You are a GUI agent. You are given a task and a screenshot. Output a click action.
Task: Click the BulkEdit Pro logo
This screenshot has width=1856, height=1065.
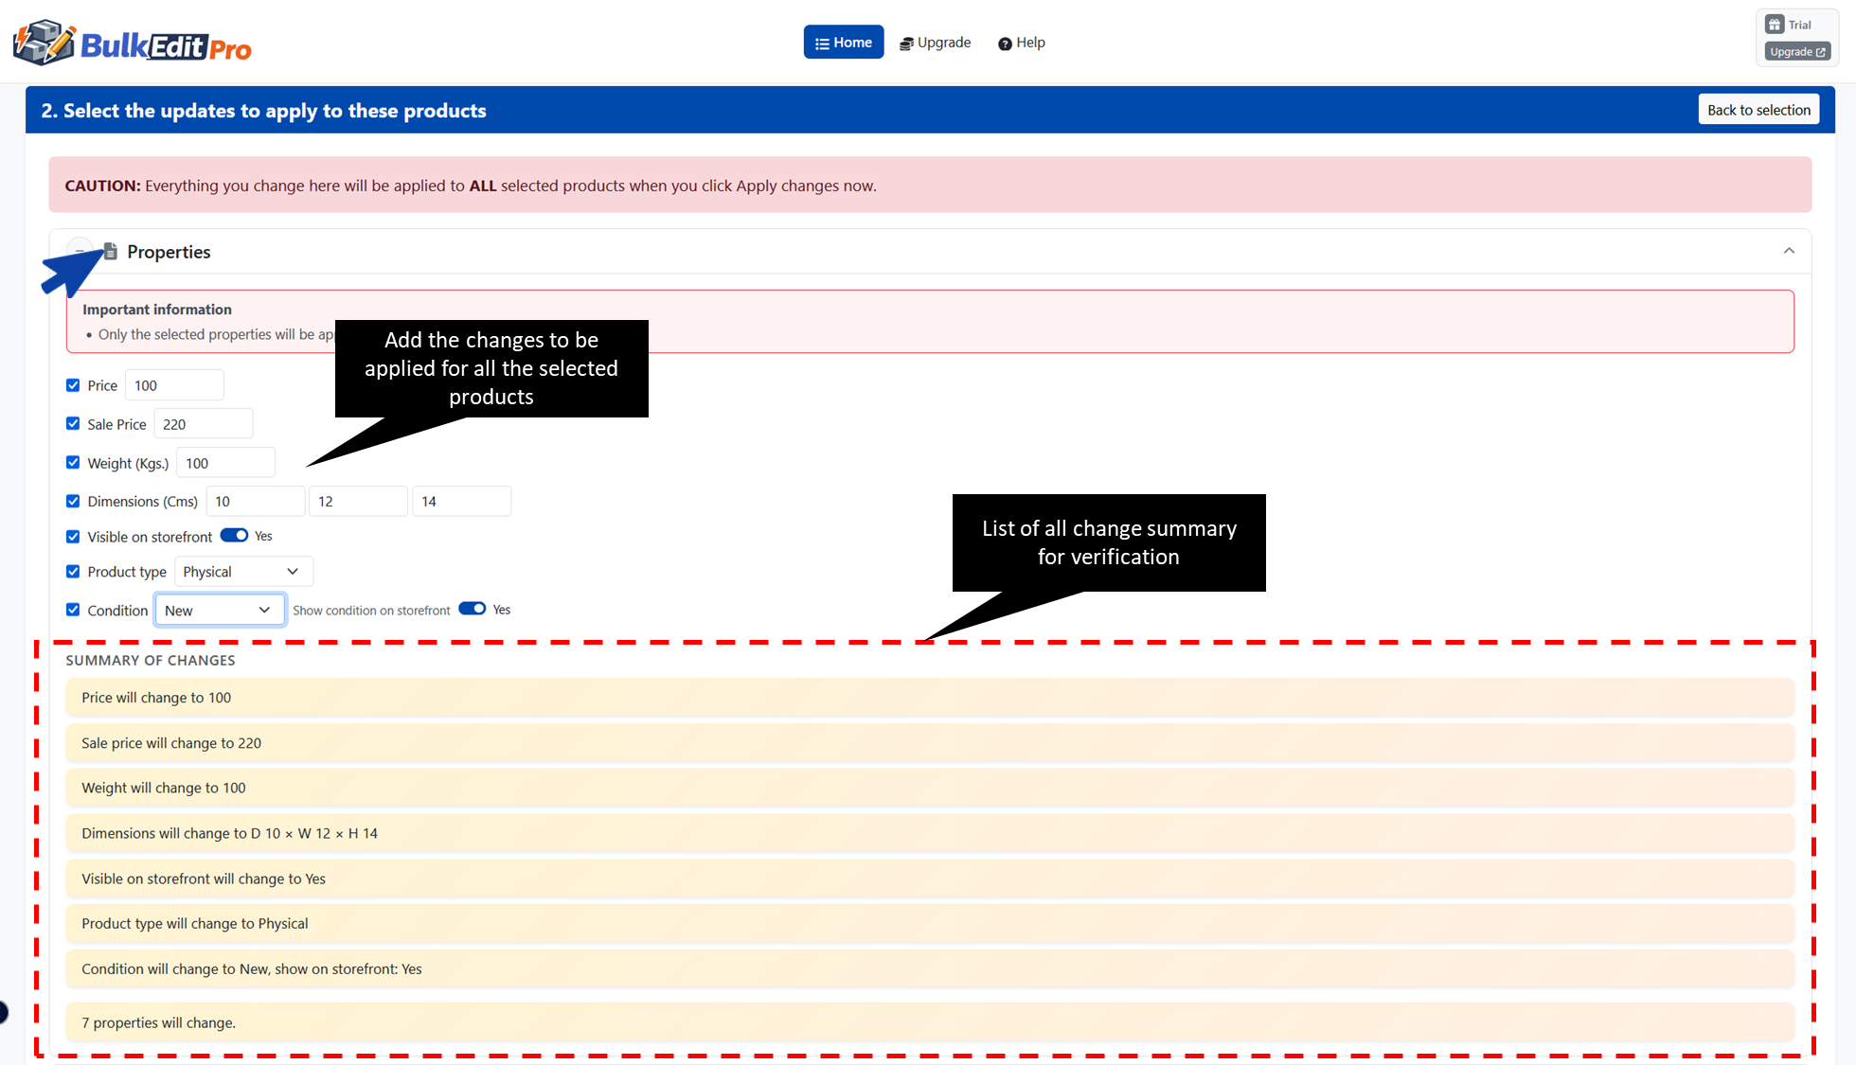132,42
